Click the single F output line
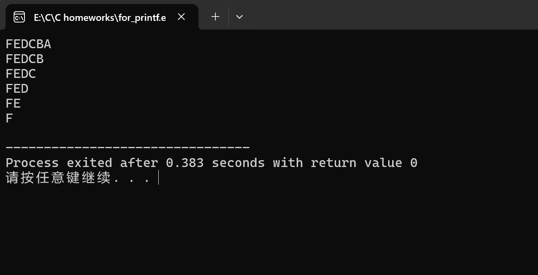 (9, 118)
